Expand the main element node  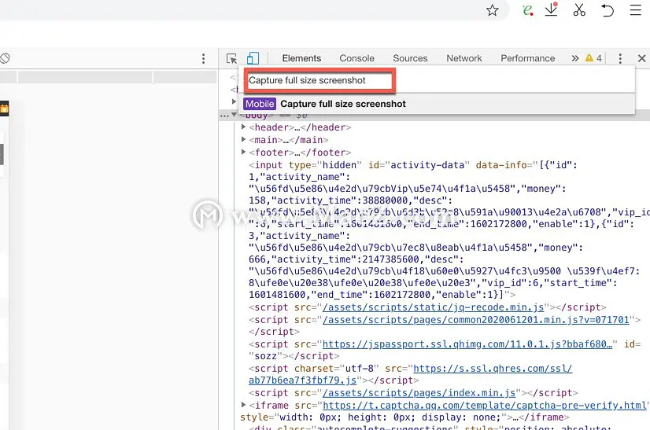243,139
